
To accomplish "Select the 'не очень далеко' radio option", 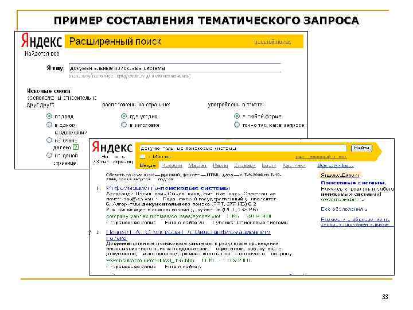I will (49, 140).
